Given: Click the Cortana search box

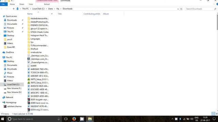Looking at the screenshot, I should click(34, 119).
